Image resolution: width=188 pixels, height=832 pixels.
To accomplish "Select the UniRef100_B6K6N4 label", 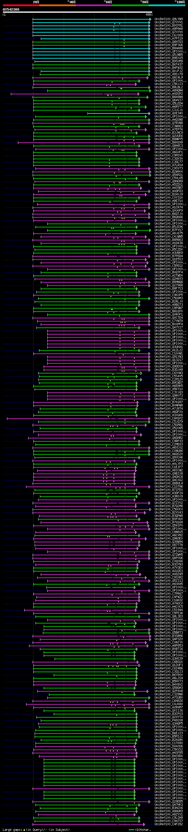I will (169, 97).
